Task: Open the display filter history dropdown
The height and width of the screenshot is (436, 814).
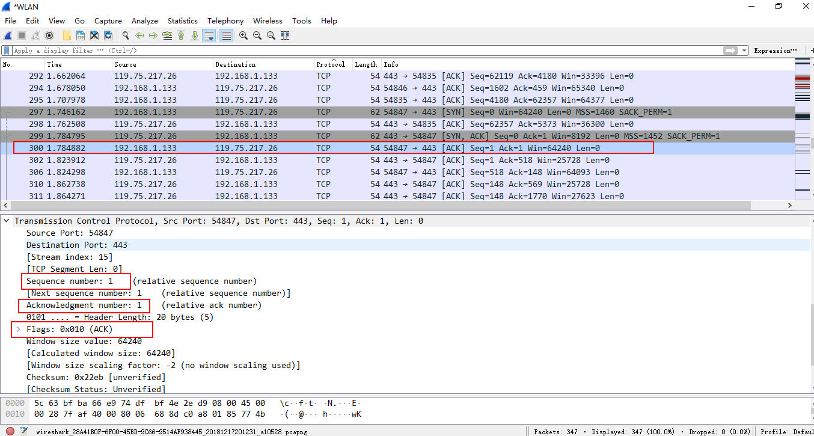Action: click(744, 51)
